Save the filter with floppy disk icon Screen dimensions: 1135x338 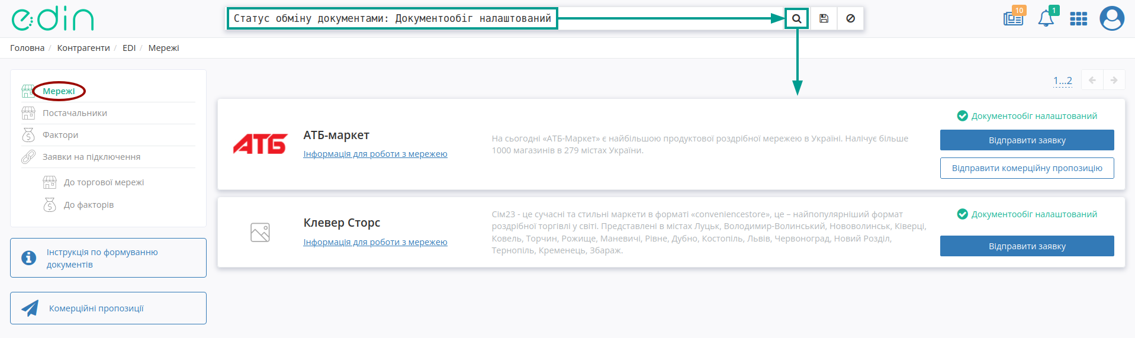click(x=824, y=18)
